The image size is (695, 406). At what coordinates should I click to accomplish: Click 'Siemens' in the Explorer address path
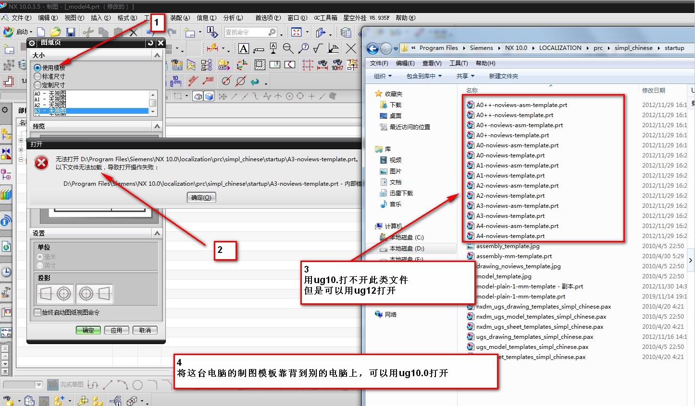(x=481, y=48)
